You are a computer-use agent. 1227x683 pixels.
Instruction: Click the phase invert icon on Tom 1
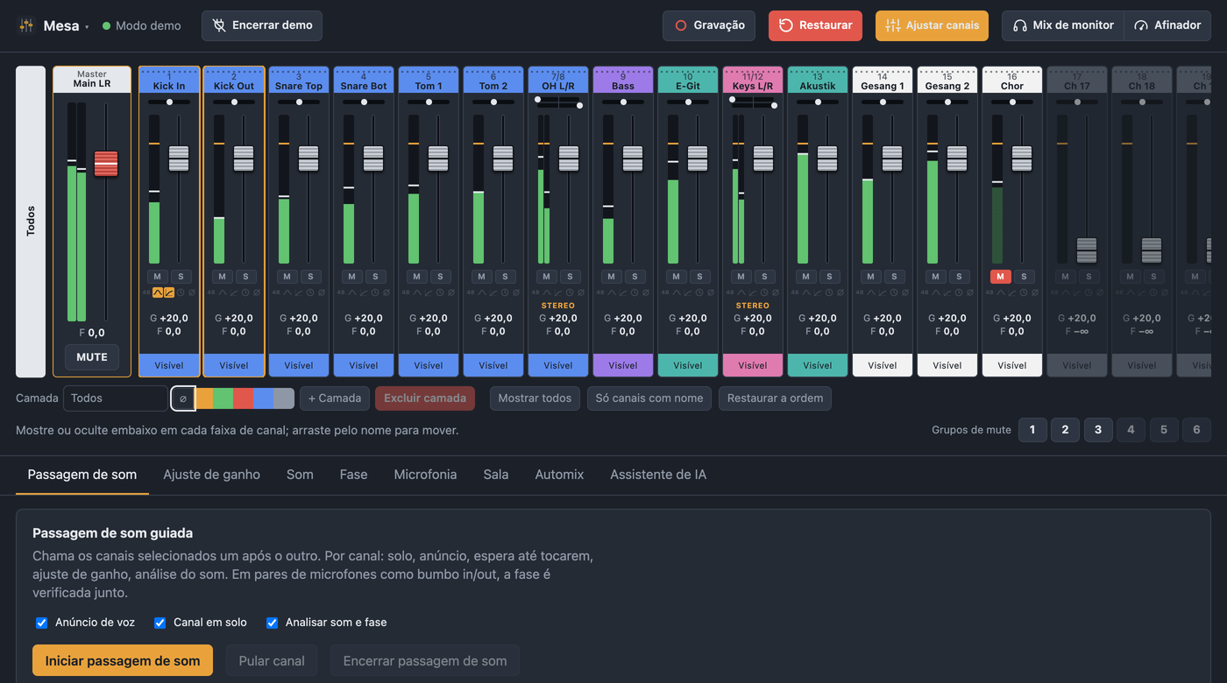click(451, 292)
